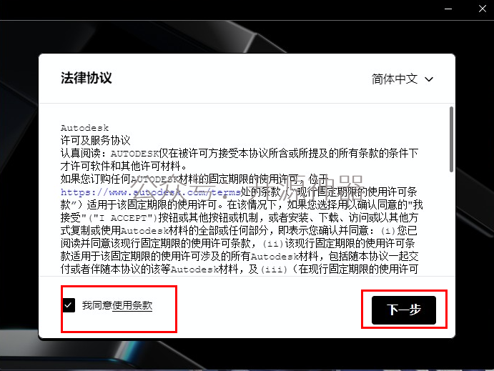Uncheck the 我同意使用条款 checkbox
This screenshot has height=371, width=494.
69,305
